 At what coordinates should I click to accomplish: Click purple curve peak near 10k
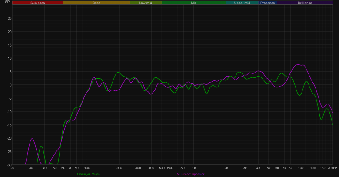tap(299, 64)
